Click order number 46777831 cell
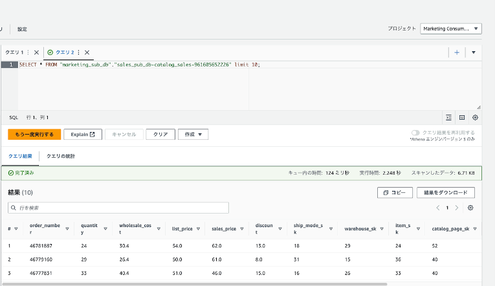The width and height of the screenshot is (495, 286). tap(41, 273)
